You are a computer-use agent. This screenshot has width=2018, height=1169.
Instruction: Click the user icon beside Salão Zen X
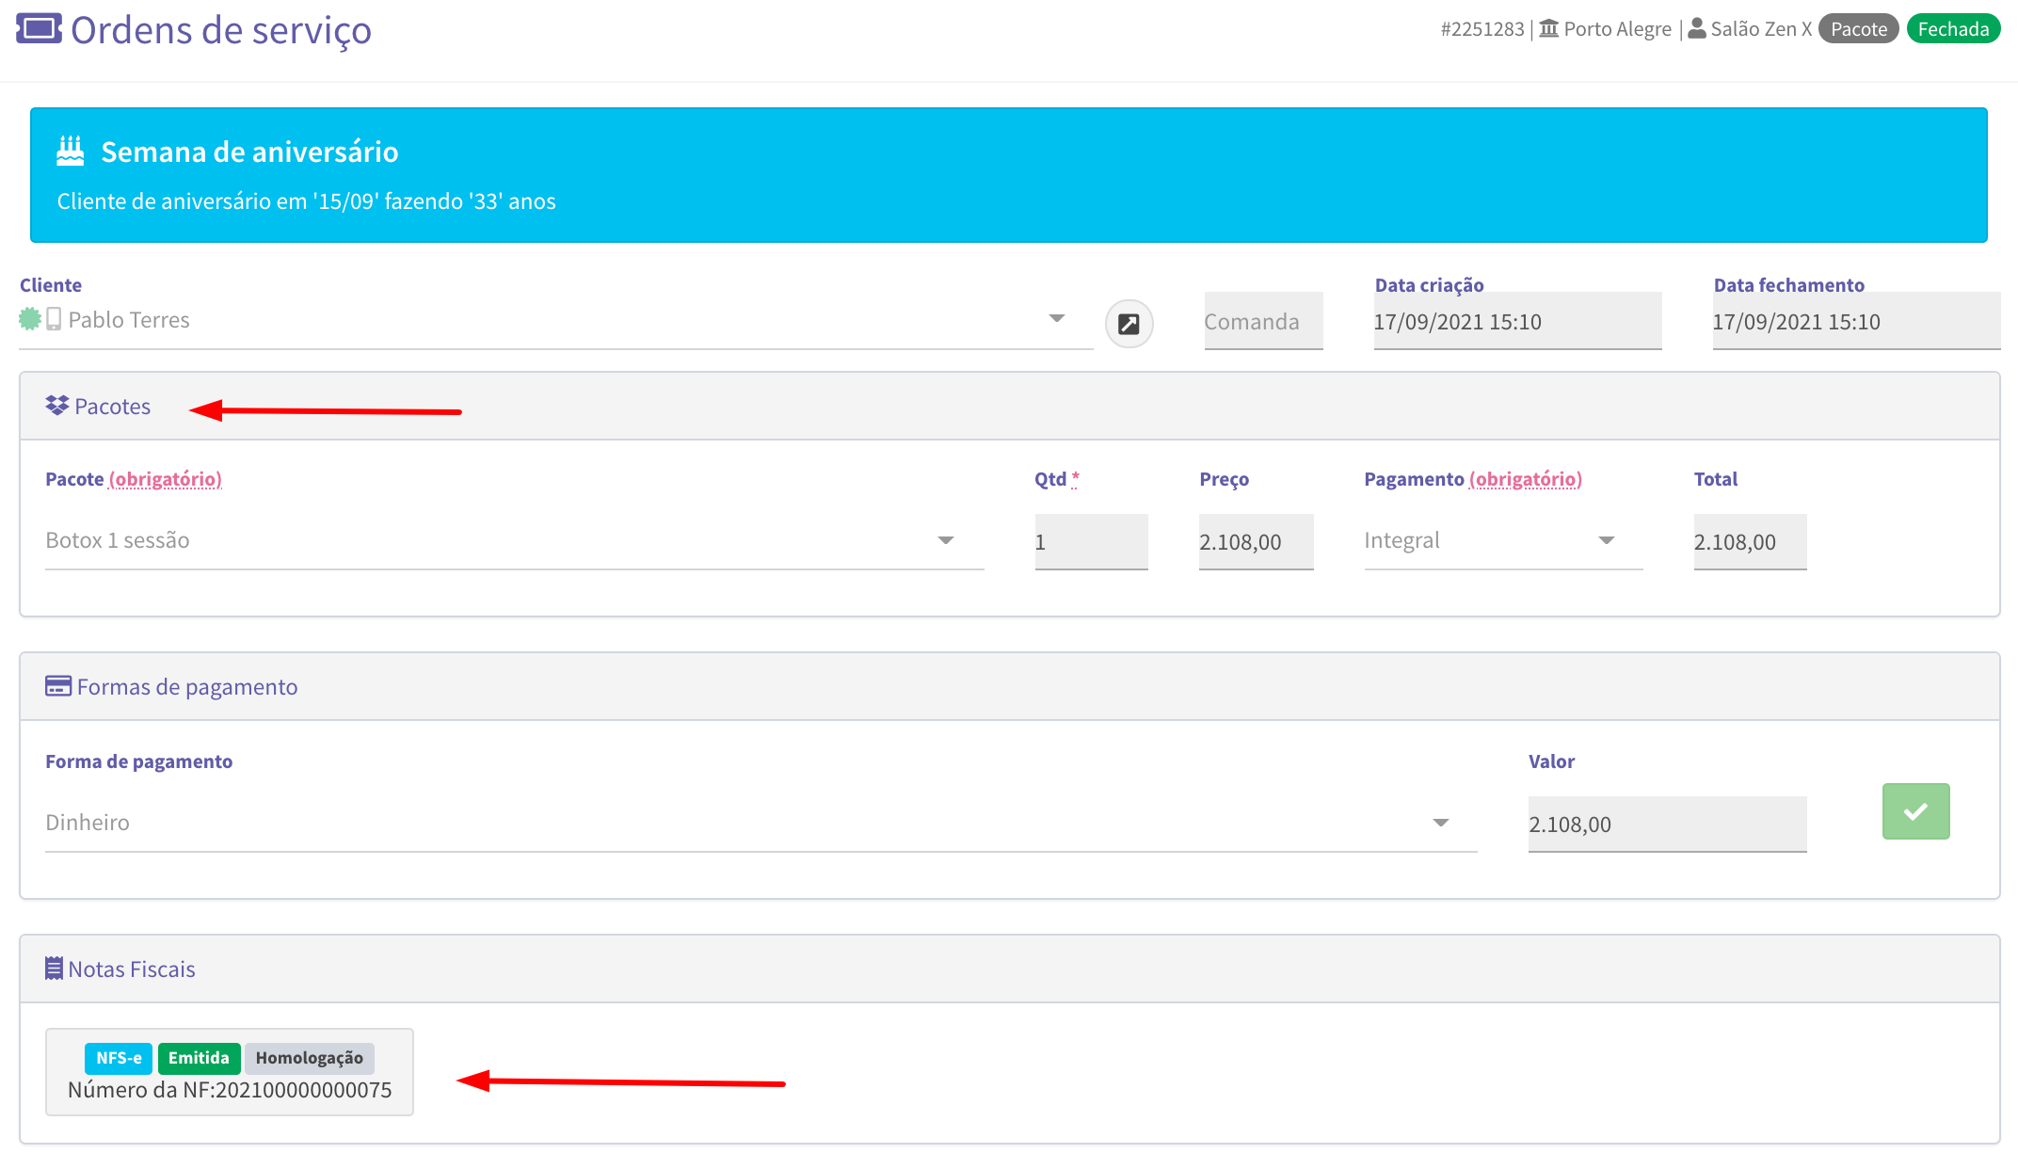pyautogui.click(x=1697, y=28)
